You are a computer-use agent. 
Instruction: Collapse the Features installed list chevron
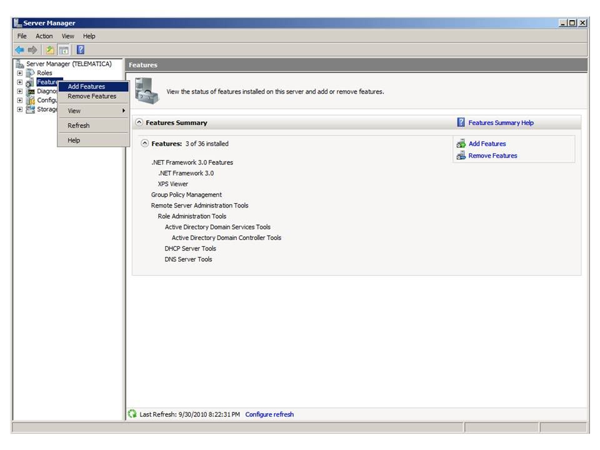[145, 144]
